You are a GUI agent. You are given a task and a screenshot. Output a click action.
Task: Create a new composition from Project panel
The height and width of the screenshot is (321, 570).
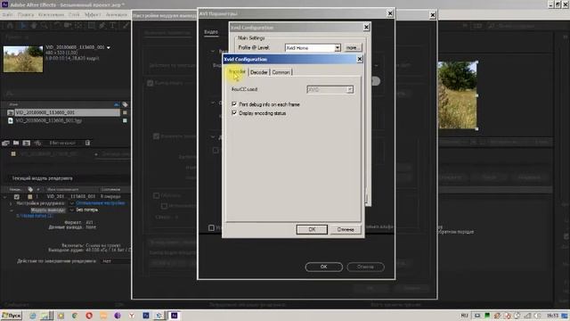[x=27, y=143]
